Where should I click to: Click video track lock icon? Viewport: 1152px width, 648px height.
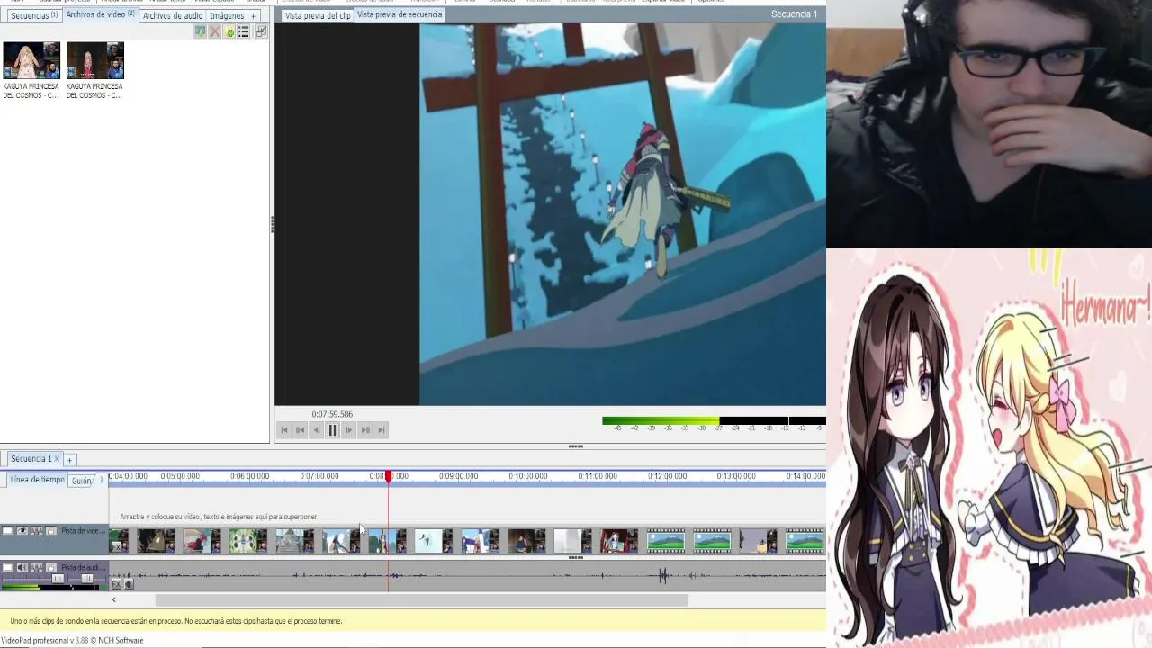[51, 530]
